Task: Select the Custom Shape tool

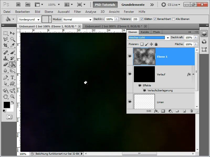Action: [12, 83]
